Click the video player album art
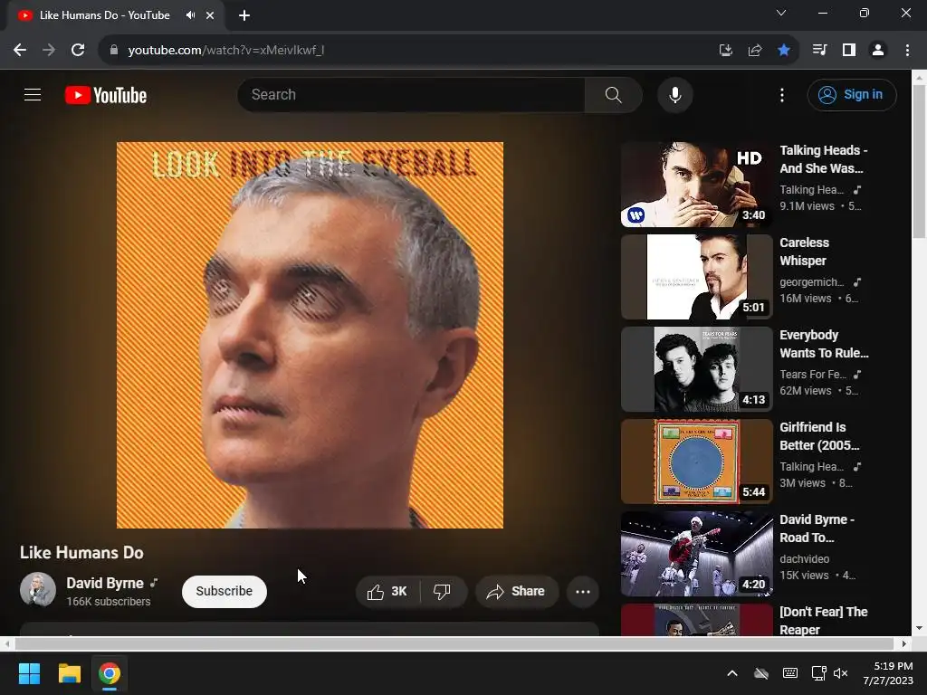 [x=310, y=335]
